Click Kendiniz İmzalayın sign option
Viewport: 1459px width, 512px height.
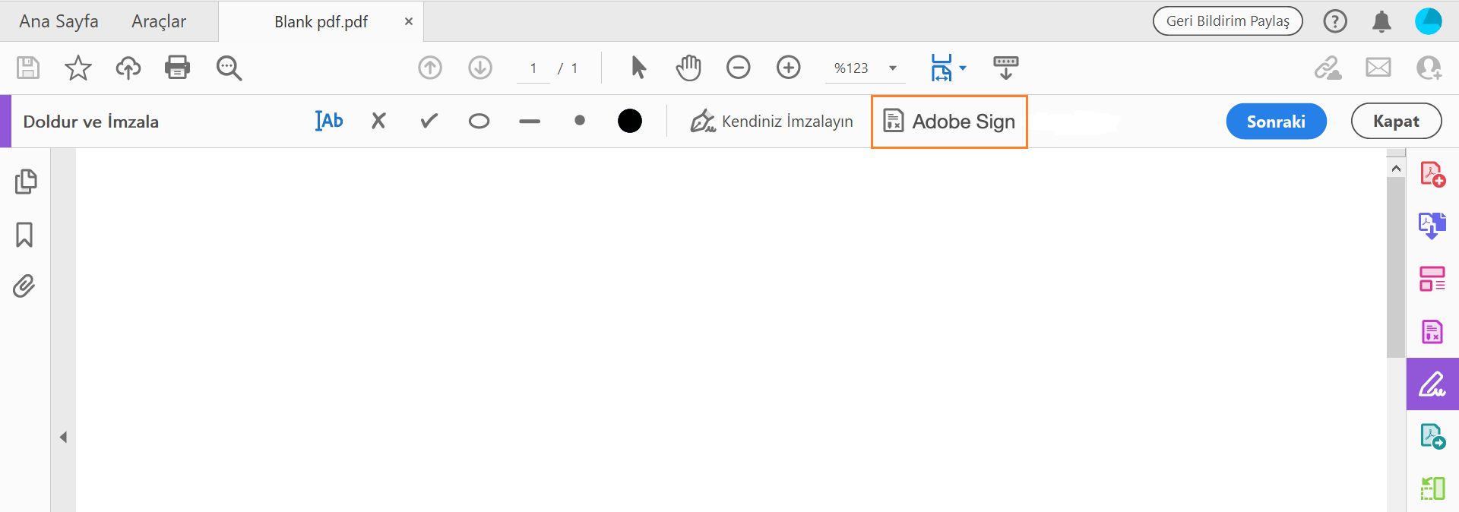coord(771,122)
